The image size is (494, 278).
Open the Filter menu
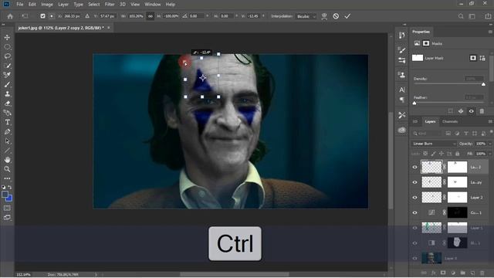(x=110, y=5)
